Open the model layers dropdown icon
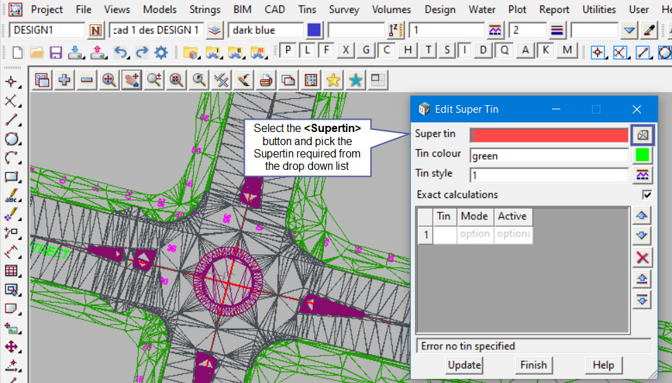Image resolution: width=672 pixels, height=383 pixels. (x=216, y=30)
